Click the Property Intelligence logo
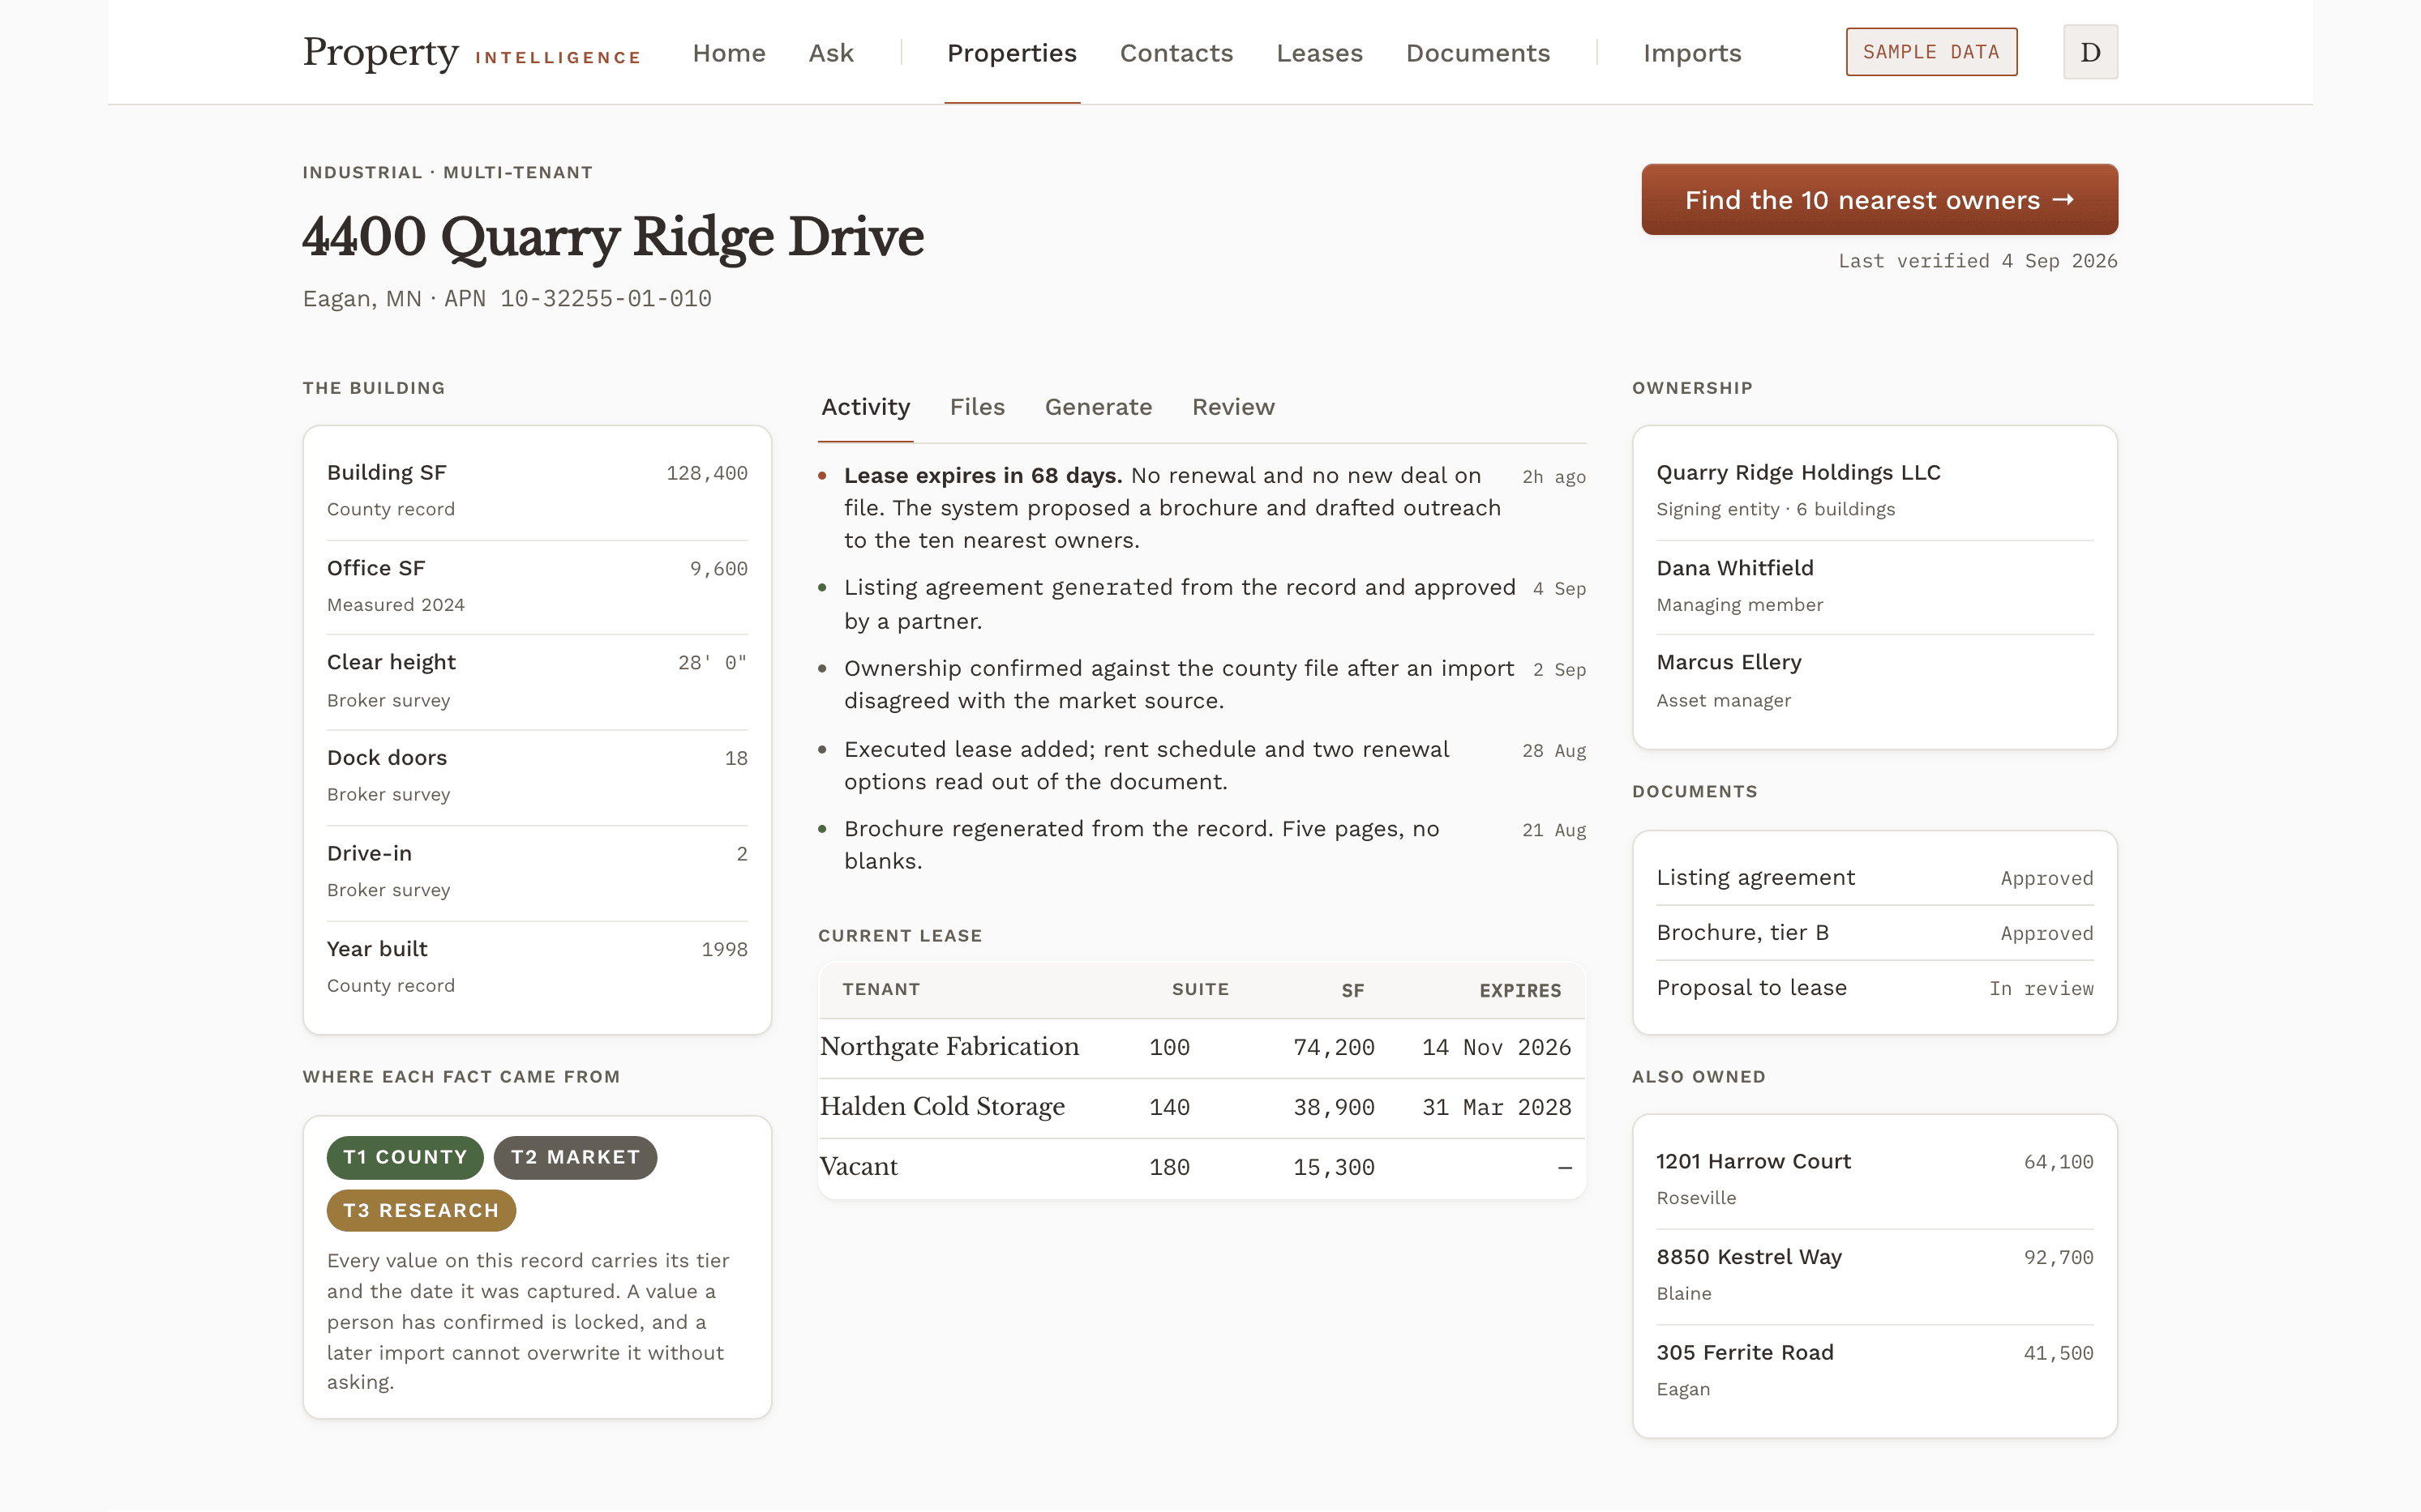2421x1512 pixels. tap(472, 53)
